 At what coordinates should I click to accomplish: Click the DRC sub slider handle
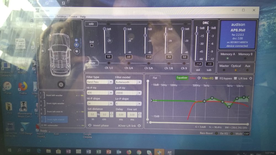point(208,32)
